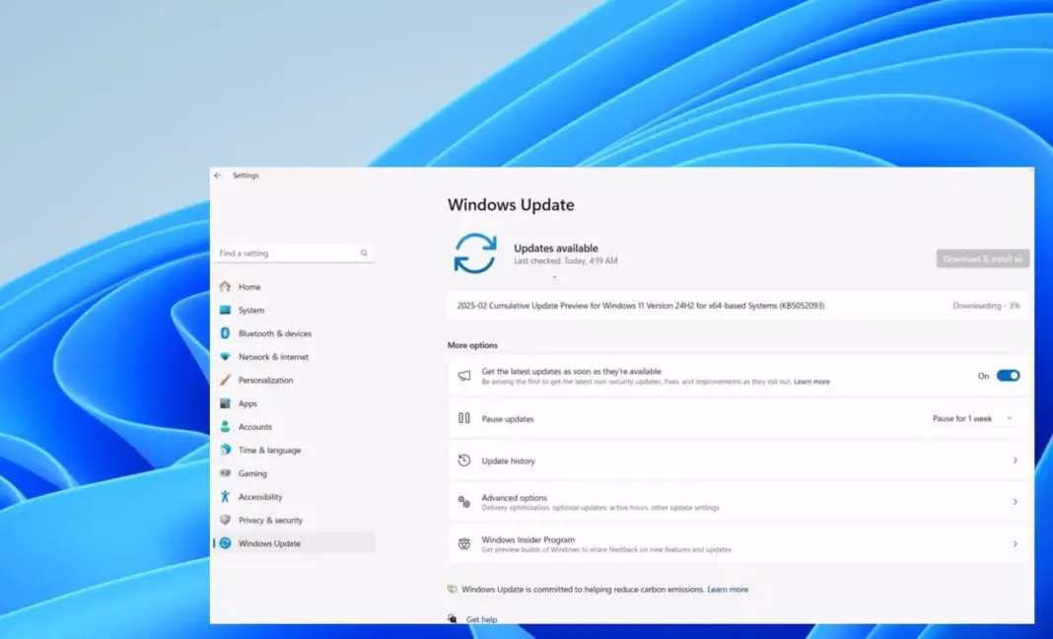Open the 'Pause for 1 week' dropdown
Image resolution: width=1053 pixels, height=639 pixels.
pos(971,417)
